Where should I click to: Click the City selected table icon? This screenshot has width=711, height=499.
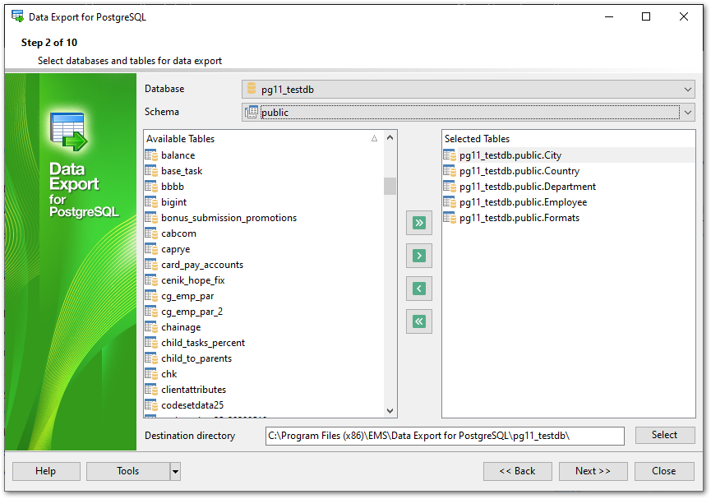(450, 155)
